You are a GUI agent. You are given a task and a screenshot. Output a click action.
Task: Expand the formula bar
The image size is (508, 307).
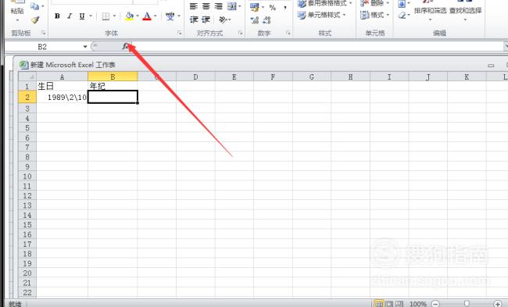pyautogui.click(x=506, y=47)
